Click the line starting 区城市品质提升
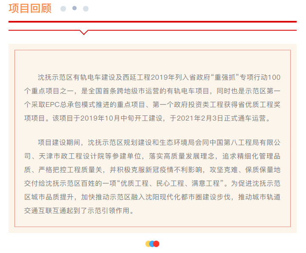 click(x=152, y=197)
